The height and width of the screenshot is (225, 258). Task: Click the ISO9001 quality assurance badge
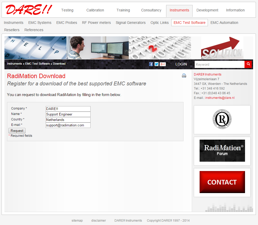click(222, 119)
